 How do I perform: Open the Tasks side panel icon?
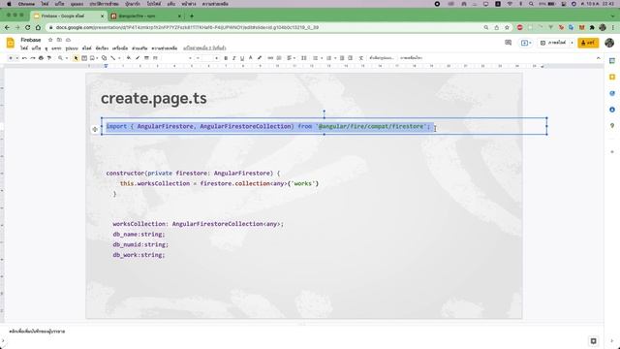612,93
